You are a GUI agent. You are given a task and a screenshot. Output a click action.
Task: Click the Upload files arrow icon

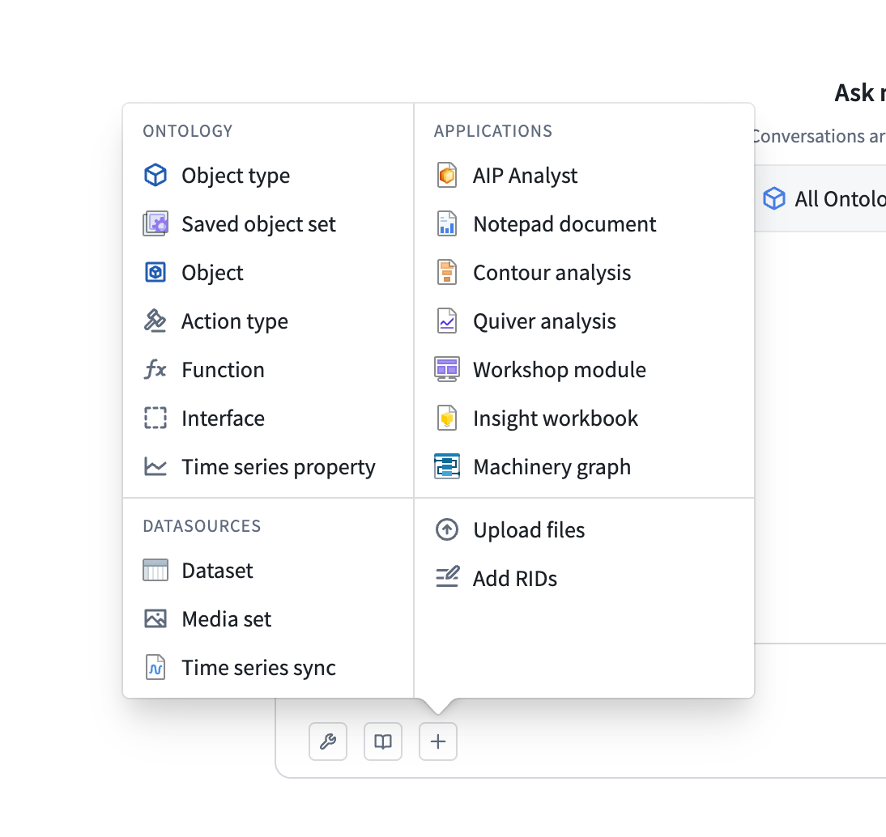click(x=447, y=529)
